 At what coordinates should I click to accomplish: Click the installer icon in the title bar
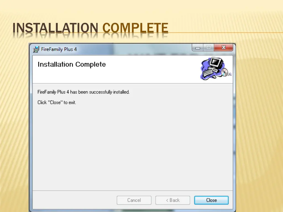(36, 49)
